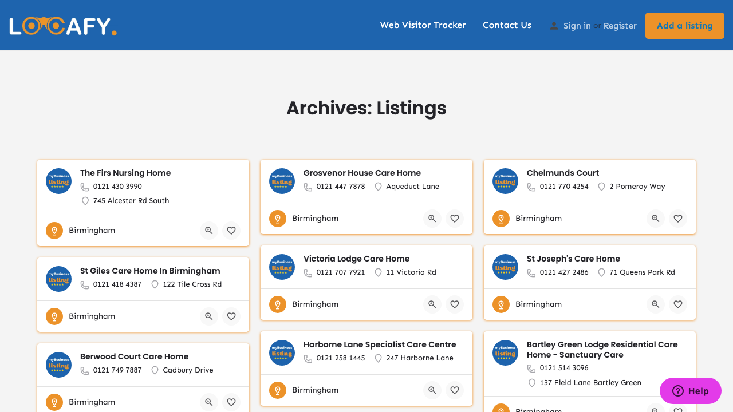This screenshot has height=412, width=733.
Task: Open the Help widget
Action: tap(690, 391)
